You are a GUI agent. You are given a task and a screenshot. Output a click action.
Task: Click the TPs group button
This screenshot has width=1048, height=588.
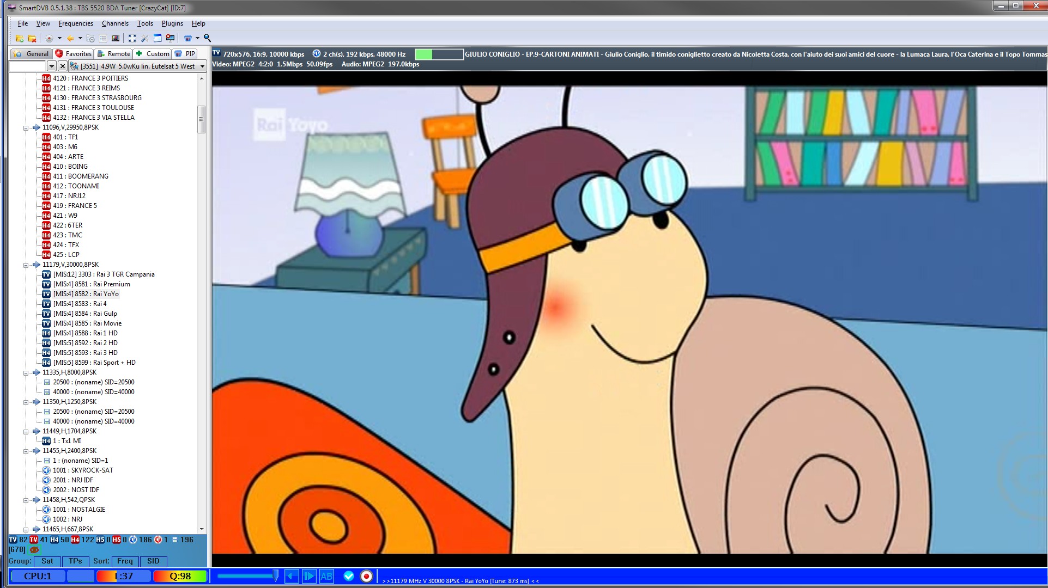tap(75, 561)
